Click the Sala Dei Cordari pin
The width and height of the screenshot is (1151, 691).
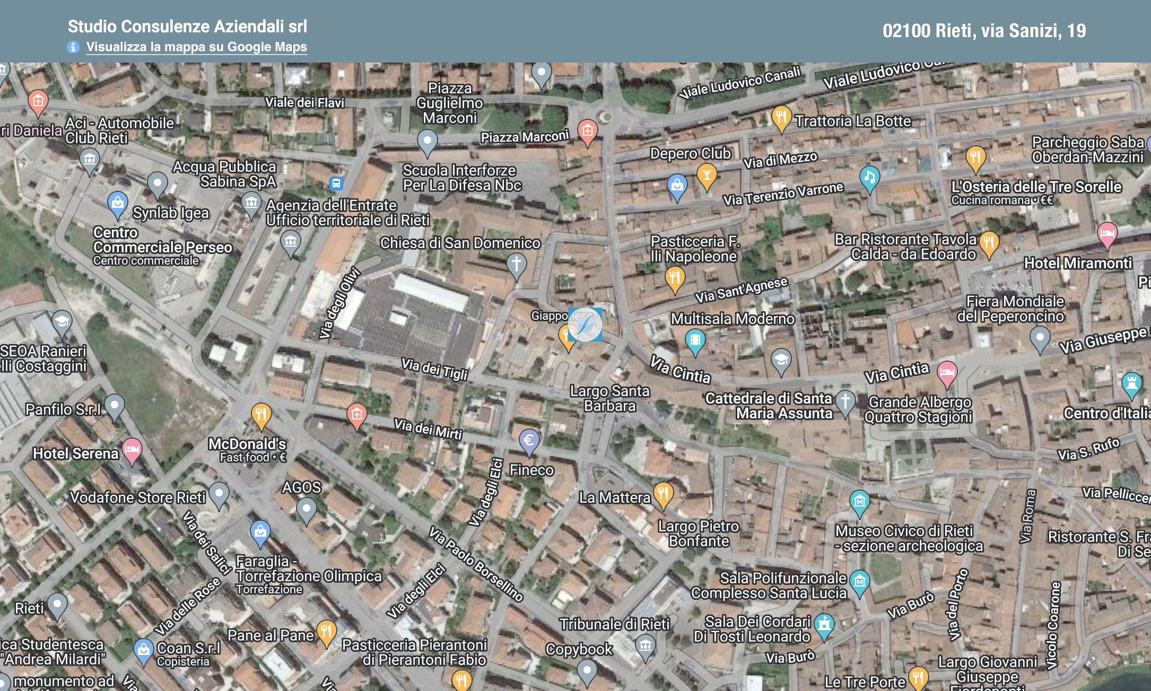point(824,626)
